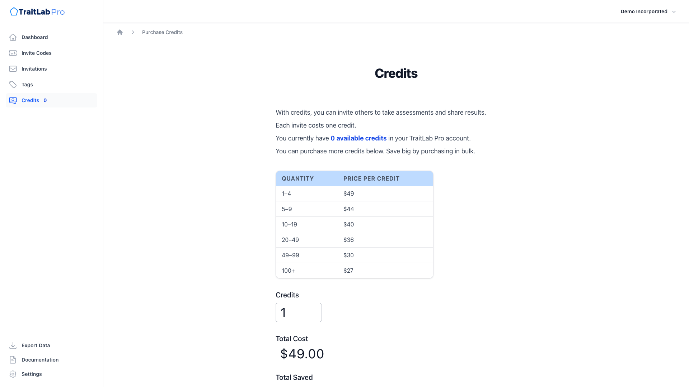
Task: Open Documentation from the sidebar
Action: pos(40,360)
